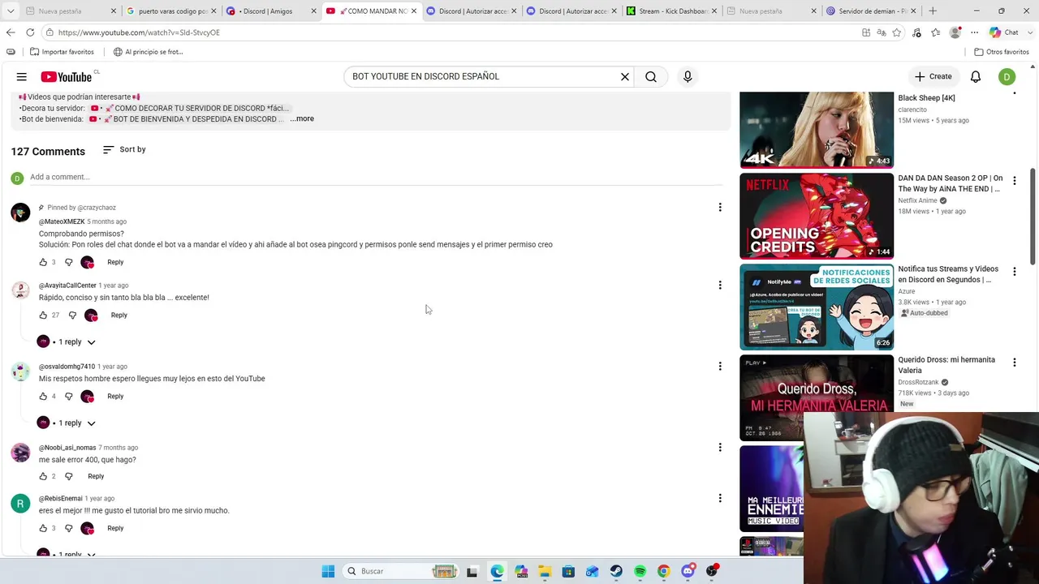The height and width of the screenshot is (584, 1039).
Task: Open the BOT DE BIENVENIDA Y DESPEDIDA link
Action: (x=186, y=119)
